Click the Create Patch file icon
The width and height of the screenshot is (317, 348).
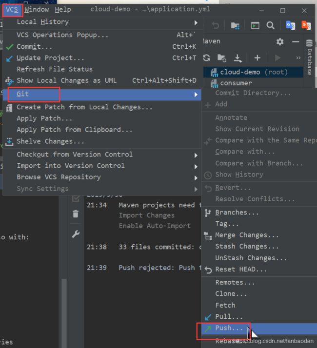pyautogui.click(x=9, y=108)
